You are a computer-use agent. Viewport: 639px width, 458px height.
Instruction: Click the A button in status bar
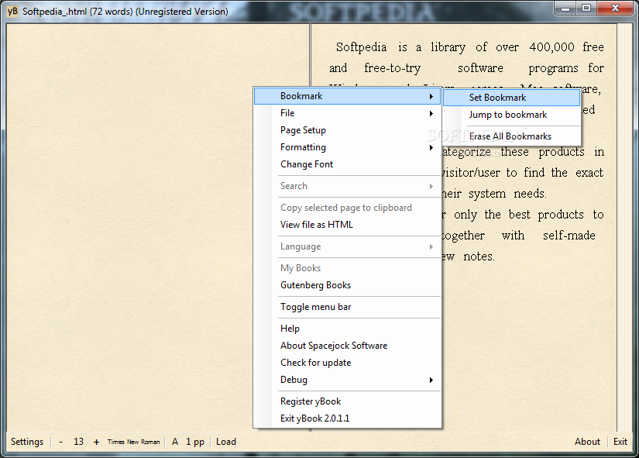[x=175, y=442]
